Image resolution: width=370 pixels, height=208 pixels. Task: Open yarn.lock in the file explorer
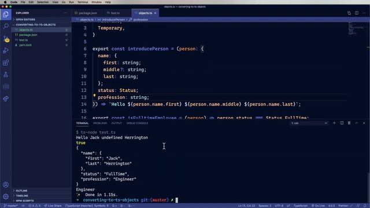click(41, 45)
